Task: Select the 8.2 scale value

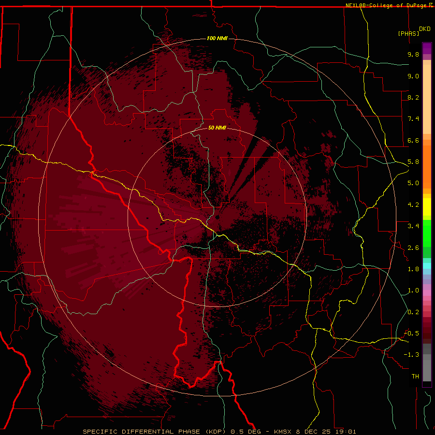Action: click(x=413, y=97)
